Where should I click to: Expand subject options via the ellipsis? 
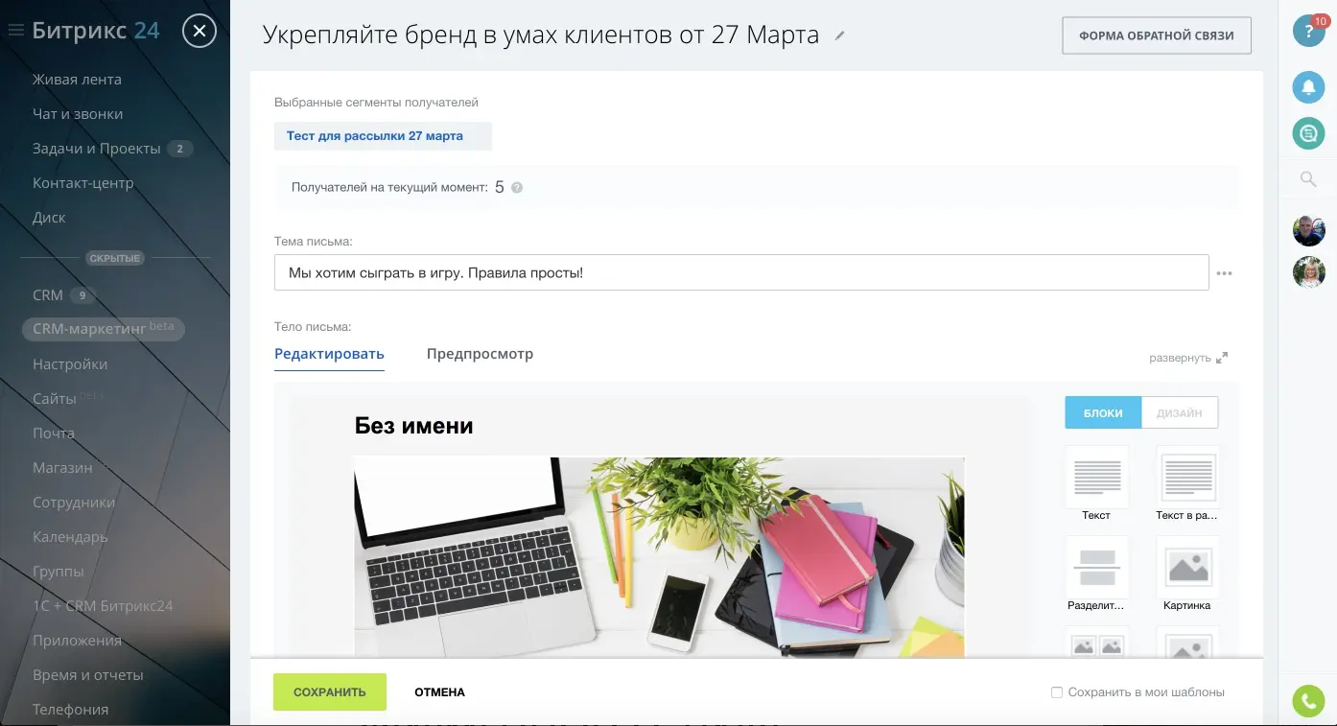click(1225, 272)
